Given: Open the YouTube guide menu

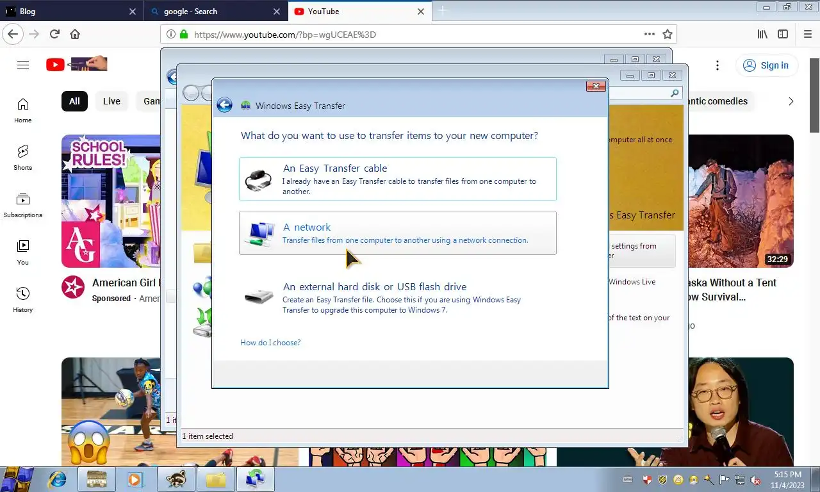Looking at the screenshot, I should click(x=23, y=65).
